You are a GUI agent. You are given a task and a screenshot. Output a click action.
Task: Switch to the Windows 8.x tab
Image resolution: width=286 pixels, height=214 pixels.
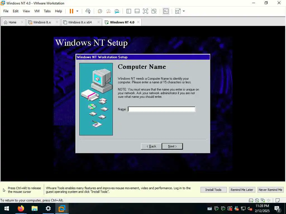point(42,22)
